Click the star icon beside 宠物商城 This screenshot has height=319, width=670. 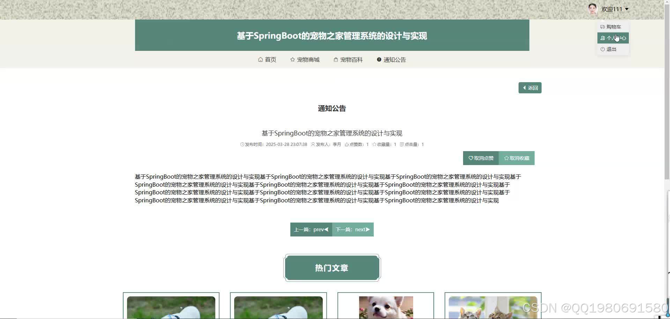292,60
